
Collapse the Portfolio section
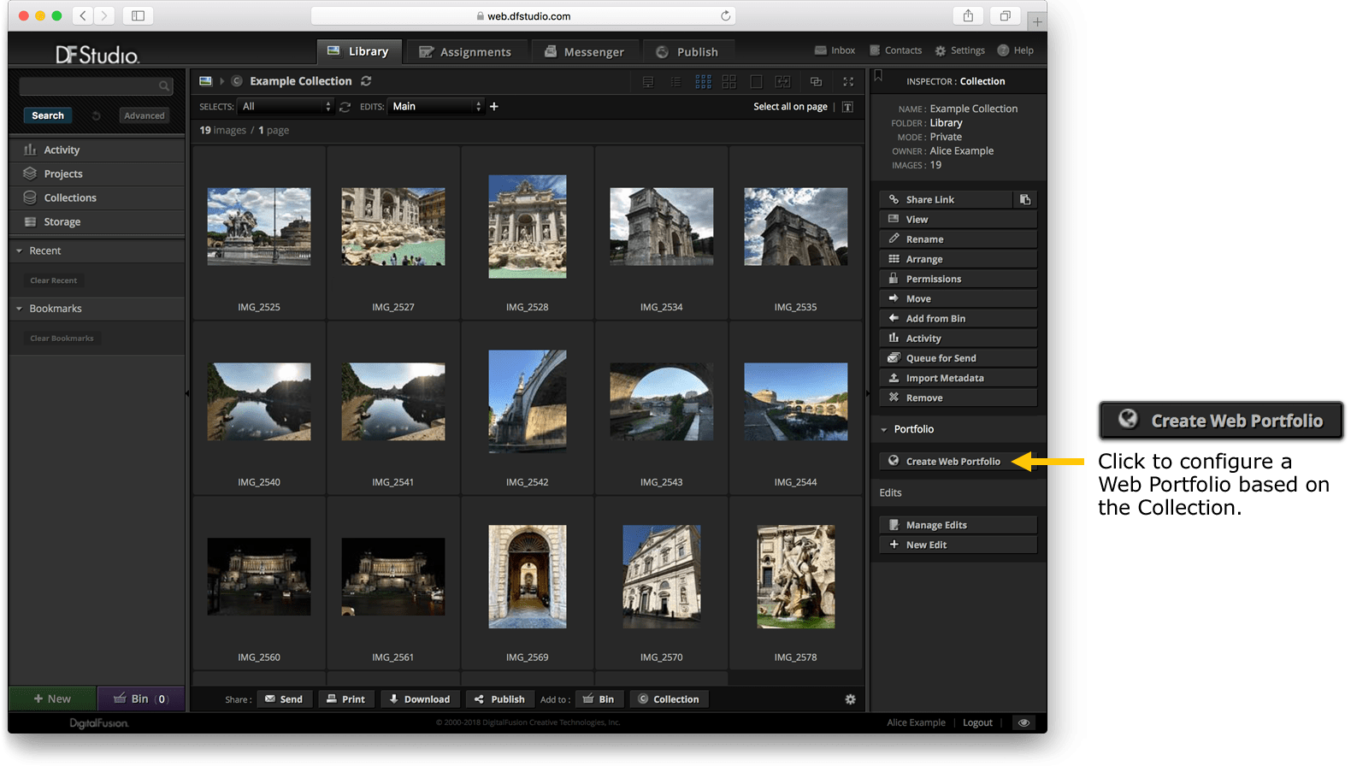(x=958, y=429)
